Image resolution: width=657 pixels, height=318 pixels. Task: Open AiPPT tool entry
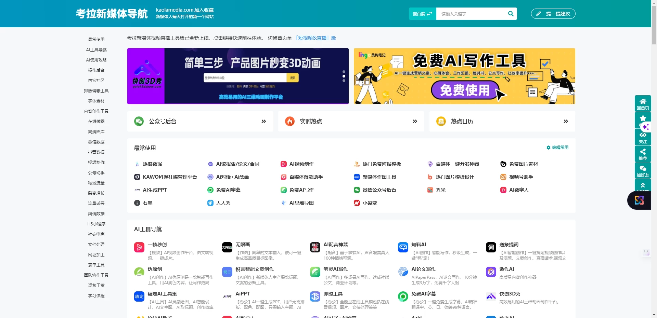click(243, 294)
